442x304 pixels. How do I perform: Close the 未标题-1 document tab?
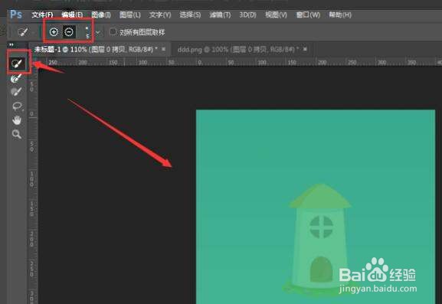pyautogui.click(x=163, y=49)
